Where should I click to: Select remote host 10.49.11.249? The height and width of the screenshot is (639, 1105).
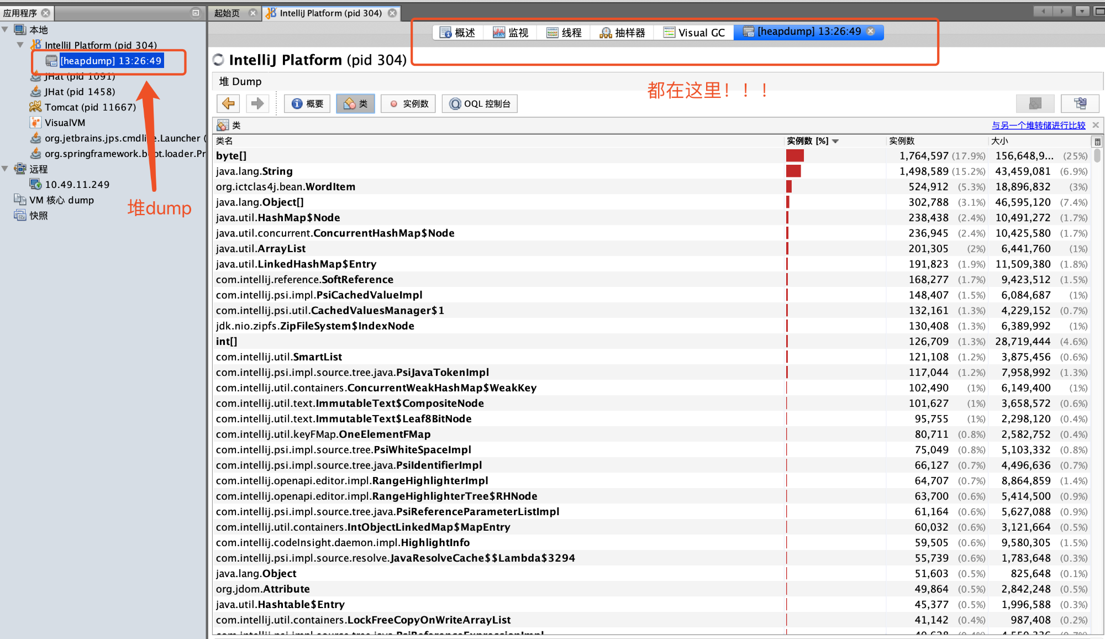tap(77, 185)
